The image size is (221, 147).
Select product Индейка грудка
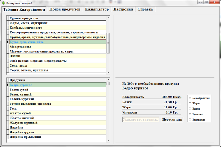[x=58, y=132]
